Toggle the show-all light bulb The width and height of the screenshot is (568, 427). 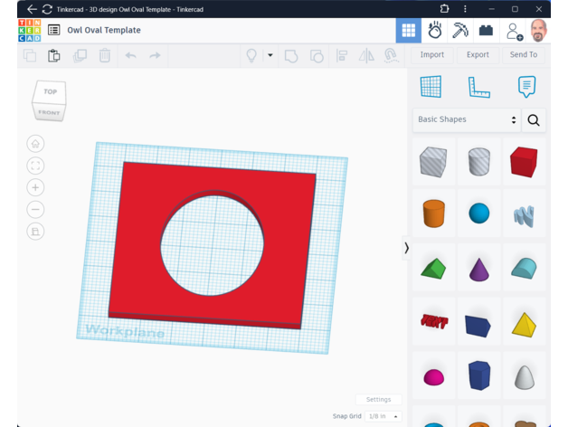[252, 55]
